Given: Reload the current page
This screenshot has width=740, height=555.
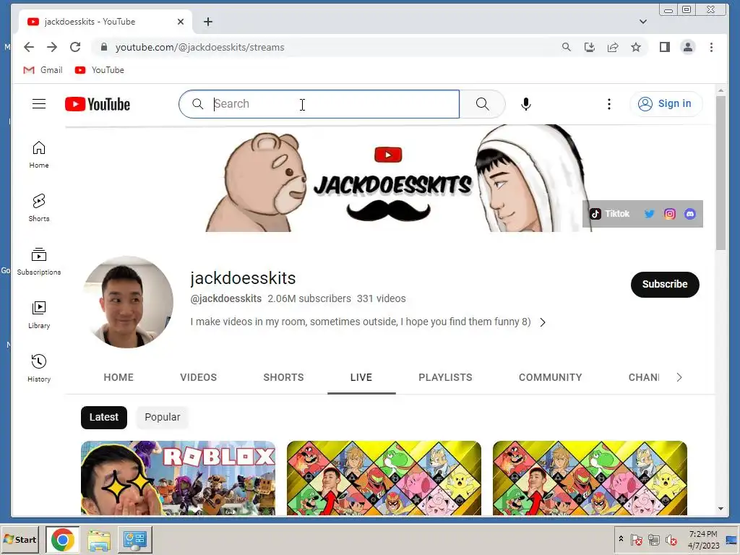Looking at the screenshot, I should tap(75, 47).
